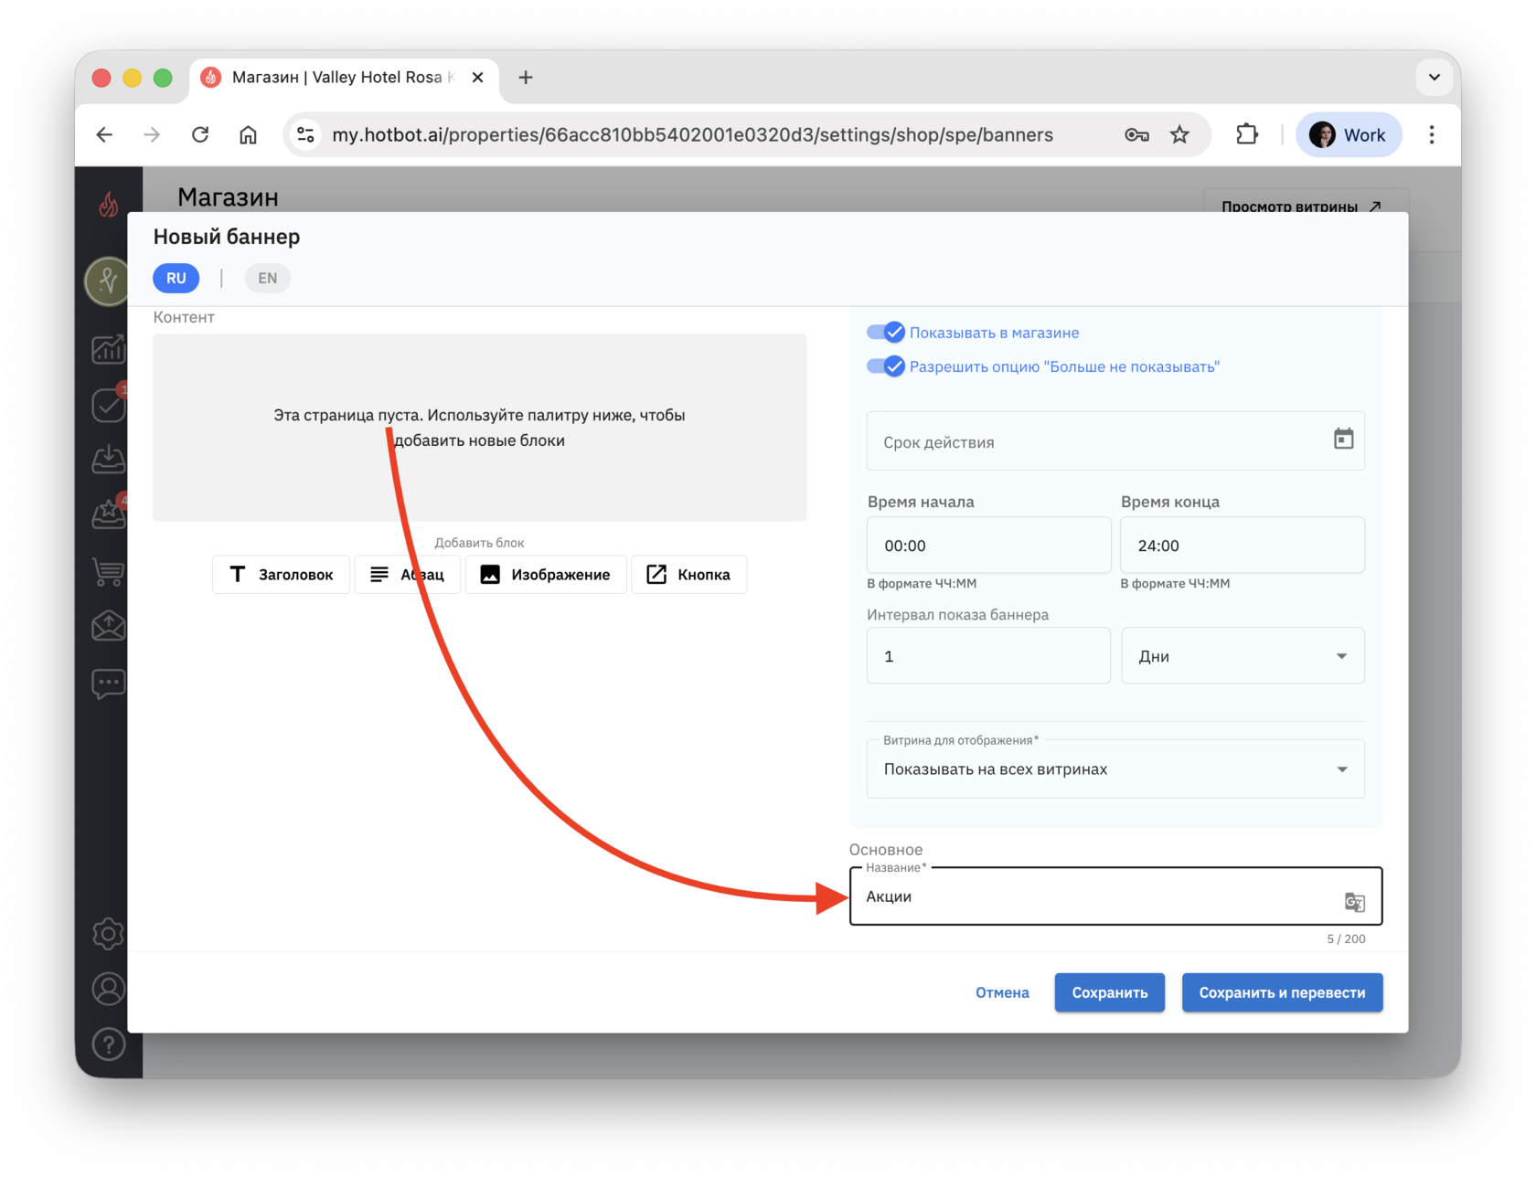The image size is (1536, 1177).
Task: Click Просмотр витрины link
Action: click(1305, 205)
